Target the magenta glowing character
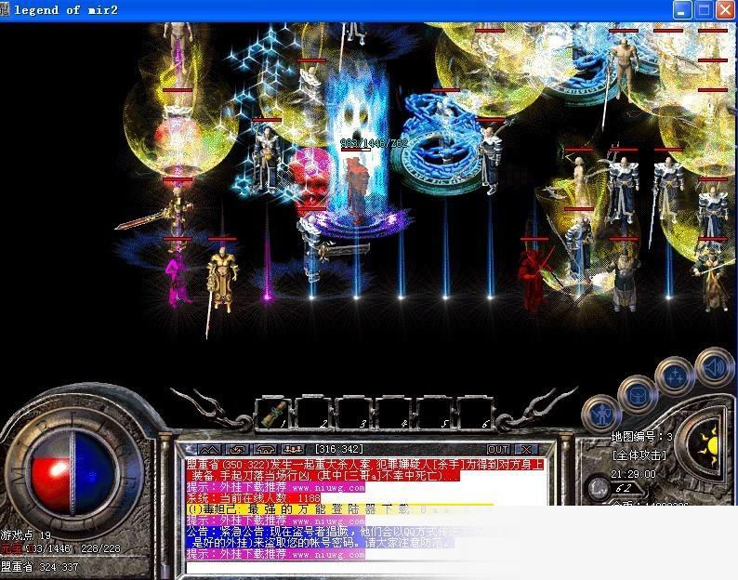 click(177, 280)
